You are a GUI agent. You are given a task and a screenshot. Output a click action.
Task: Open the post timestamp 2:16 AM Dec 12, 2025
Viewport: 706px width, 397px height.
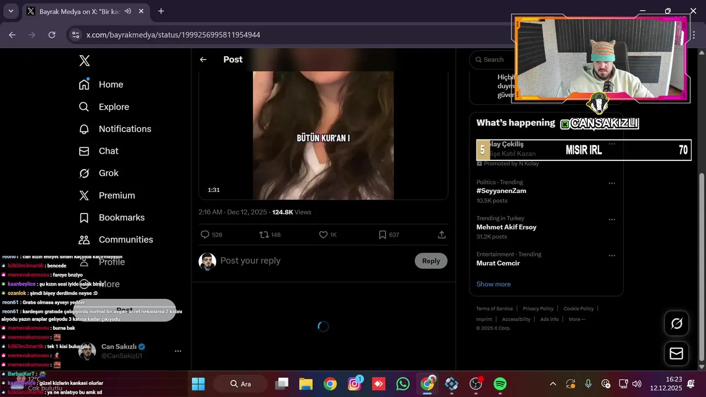[233, 212]
